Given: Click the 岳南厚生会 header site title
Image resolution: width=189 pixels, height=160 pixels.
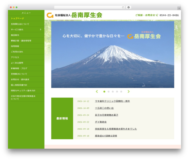Looking at the screenshot, I should pyautogui.click(x=87, y=15).
